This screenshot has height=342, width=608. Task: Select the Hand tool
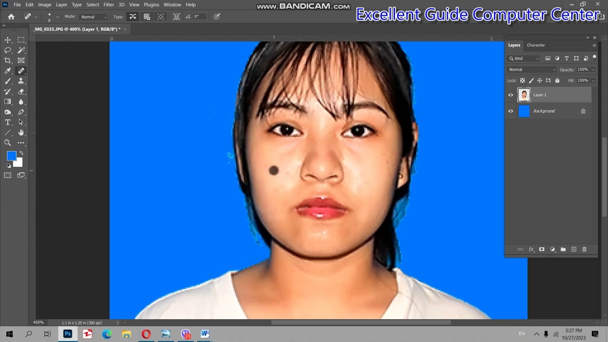[21, 133]
